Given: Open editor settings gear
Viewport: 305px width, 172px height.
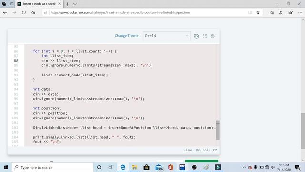Looking at the screenshot, I should pyautogui.click(x=213, y=36).
